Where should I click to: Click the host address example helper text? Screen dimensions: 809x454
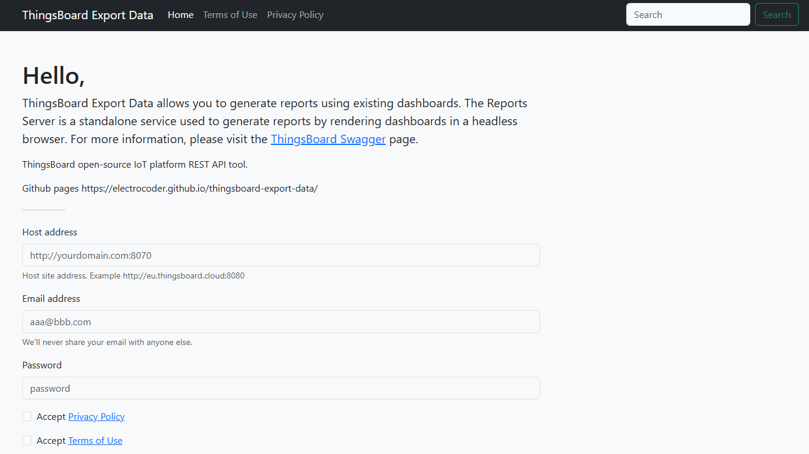pyautogui.click(x=133, y=276)
